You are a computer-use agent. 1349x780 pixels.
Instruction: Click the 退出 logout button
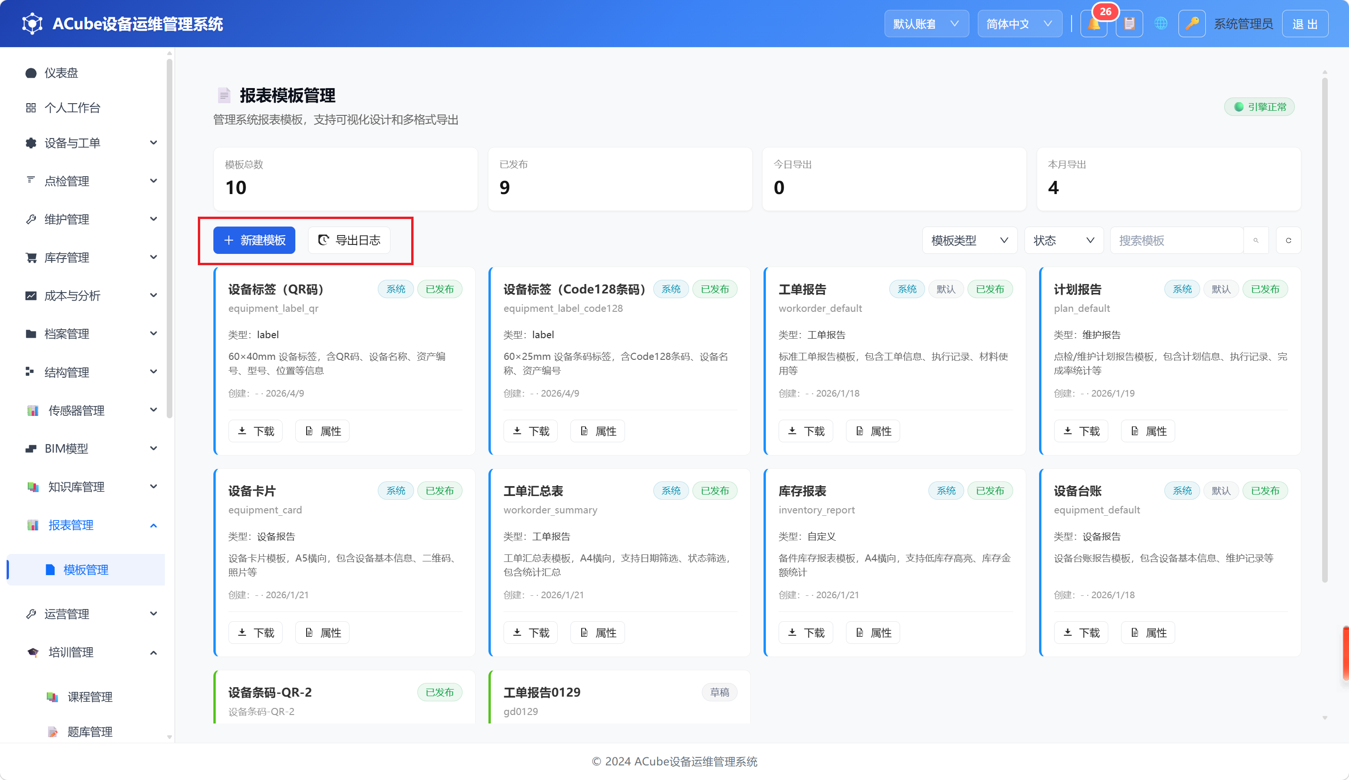pyautogui.click(x=1305, y=24)
